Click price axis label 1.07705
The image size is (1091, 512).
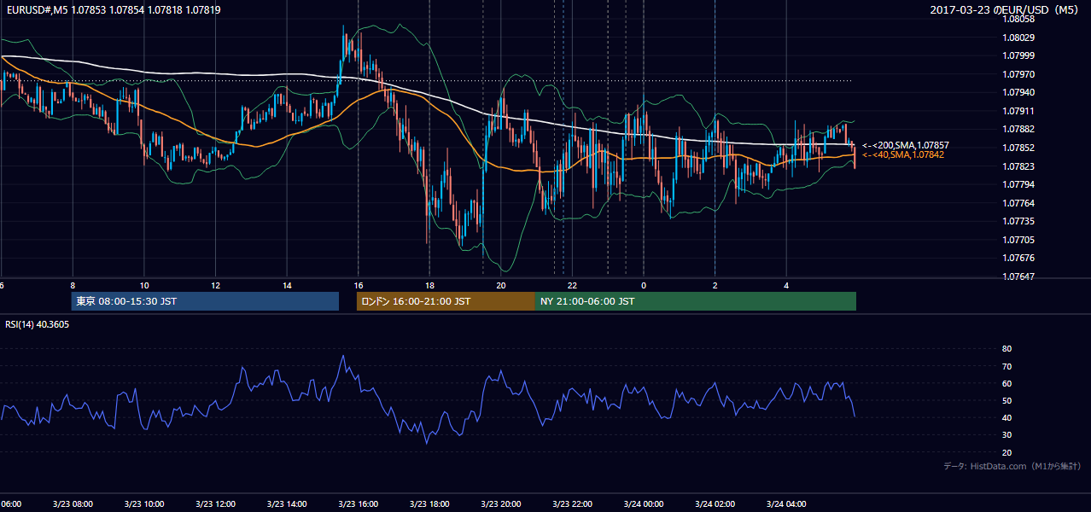click(1018, 240)
